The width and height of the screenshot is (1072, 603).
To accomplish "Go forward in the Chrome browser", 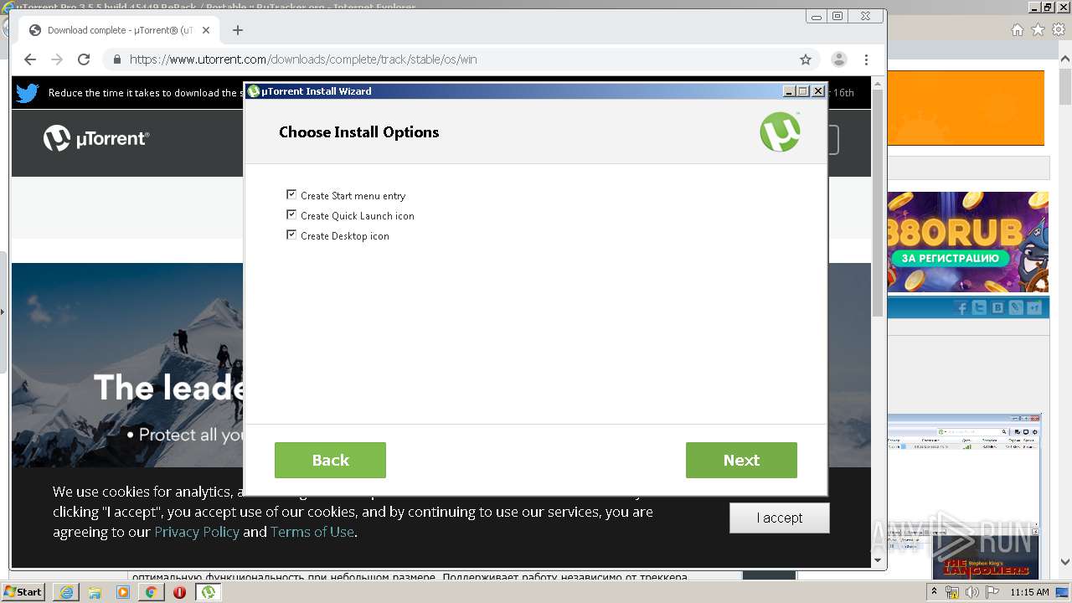I will (x=57, y=59).
